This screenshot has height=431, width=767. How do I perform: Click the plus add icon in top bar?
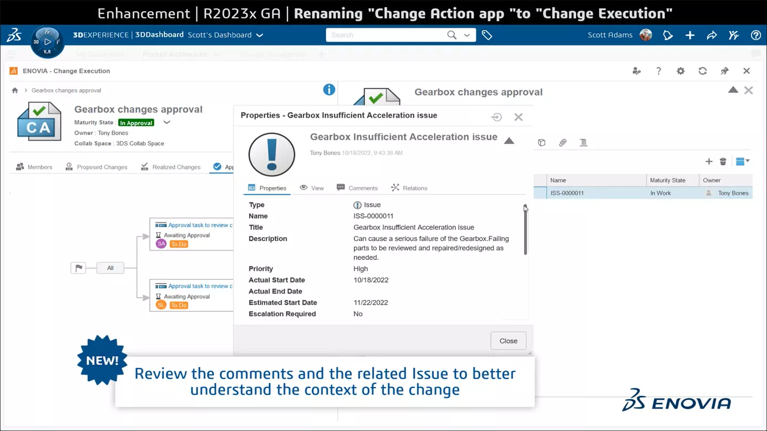[x=690, y=35]
